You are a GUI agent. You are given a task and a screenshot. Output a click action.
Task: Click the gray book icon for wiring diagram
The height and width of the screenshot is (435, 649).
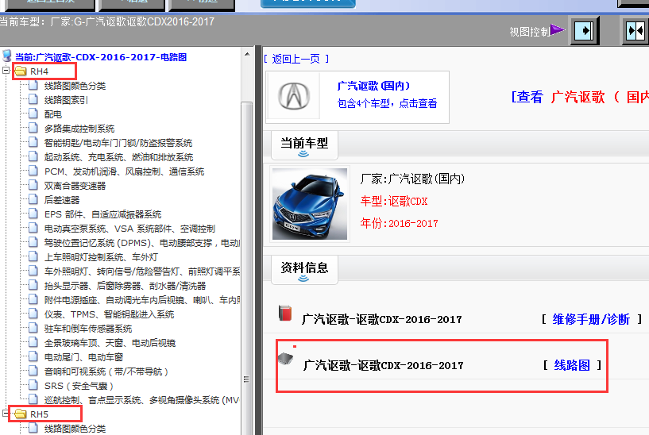tap(285, 359)
